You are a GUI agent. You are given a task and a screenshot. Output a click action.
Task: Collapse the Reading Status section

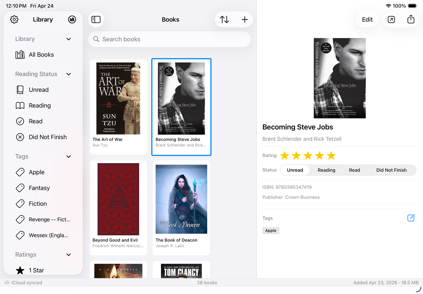(x=68, y=74)
